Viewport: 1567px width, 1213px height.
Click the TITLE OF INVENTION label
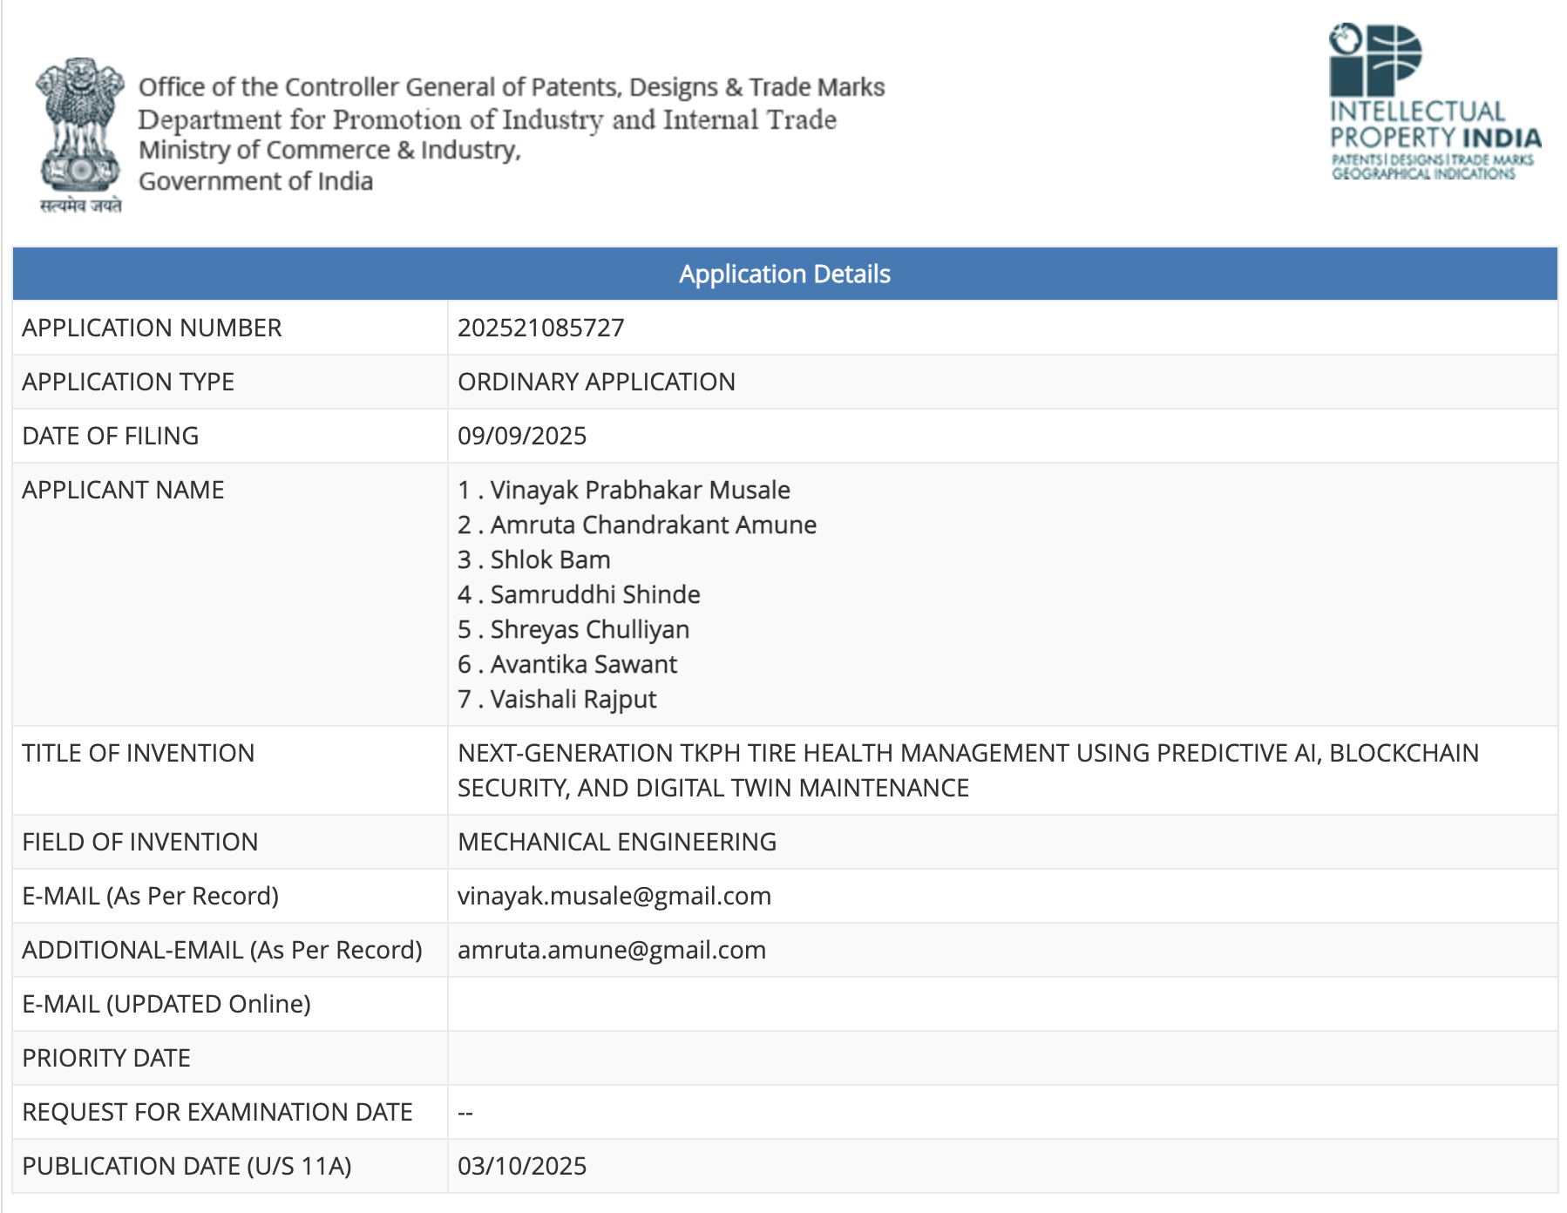[139, 753]
